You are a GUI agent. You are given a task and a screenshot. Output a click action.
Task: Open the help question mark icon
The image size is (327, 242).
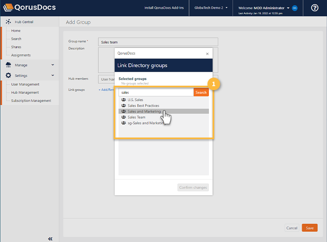click(314, 8)
